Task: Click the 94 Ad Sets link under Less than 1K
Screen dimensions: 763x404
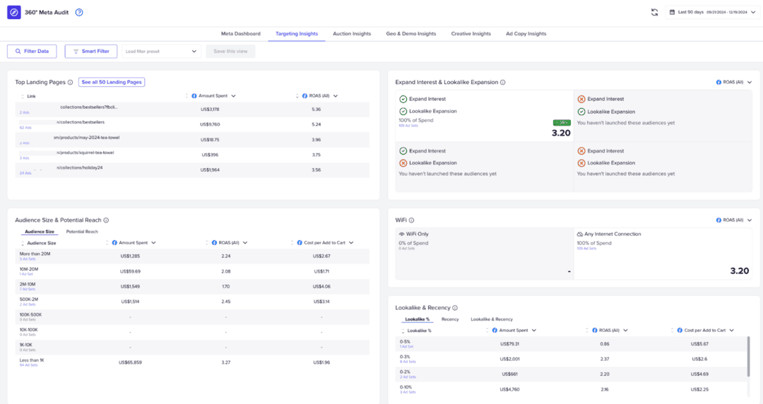Action: click(28, 365)
